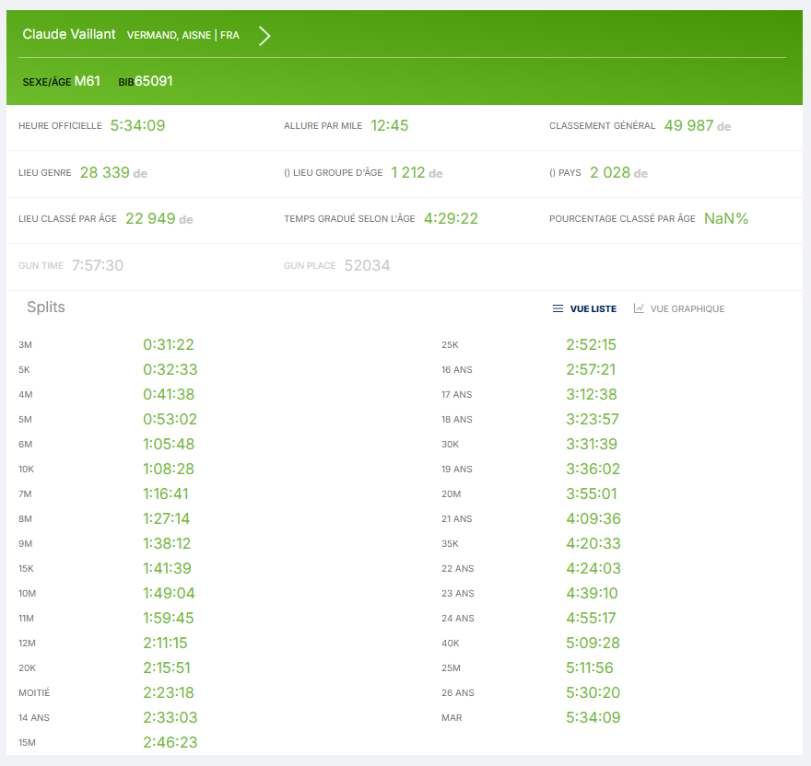Click the list icon beside Vue Liste
The width and height of the screenshot is (811, 766).
click(558, 309)
